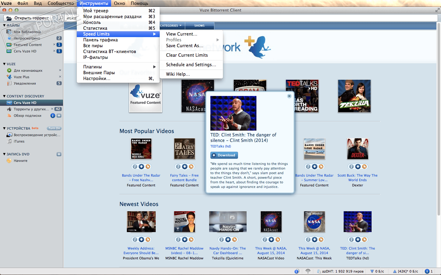This screenshot has width=441, height=275.
Task: Select View Current… in Speed Limits submenu
Action: point(191,34)
